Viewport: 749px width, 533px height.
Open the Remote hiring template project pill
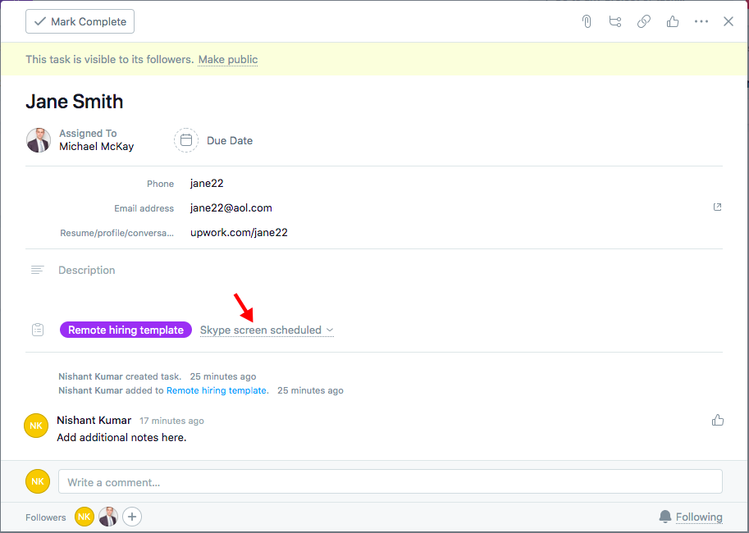[x=126, y=330]
